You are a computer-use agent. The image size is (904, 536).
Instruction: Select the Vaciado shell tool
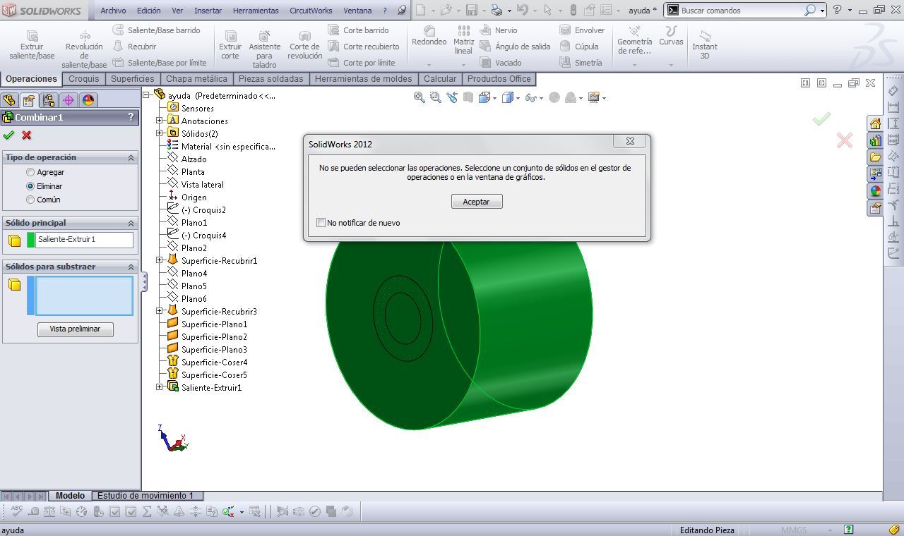pyautogui.click(x=501, y=63)
